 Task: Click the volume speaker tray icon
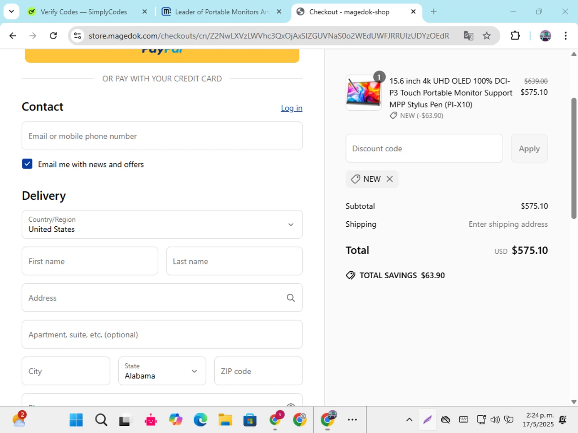point(495,420)
